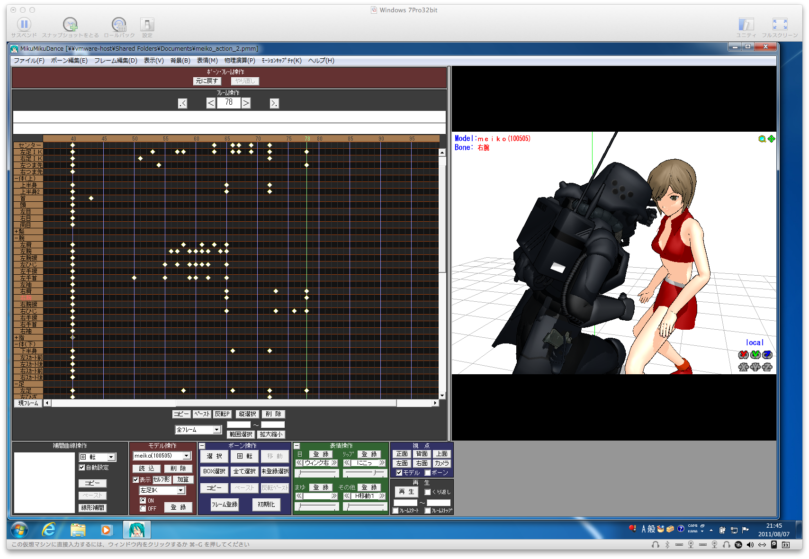809x559 pixels.
Task: Click the gray Y-axis move icon
Action: pos(755,367)
